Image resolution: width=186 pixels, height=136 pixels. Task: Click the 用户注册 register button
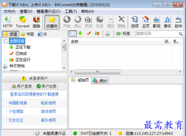(x=47, y=86)
